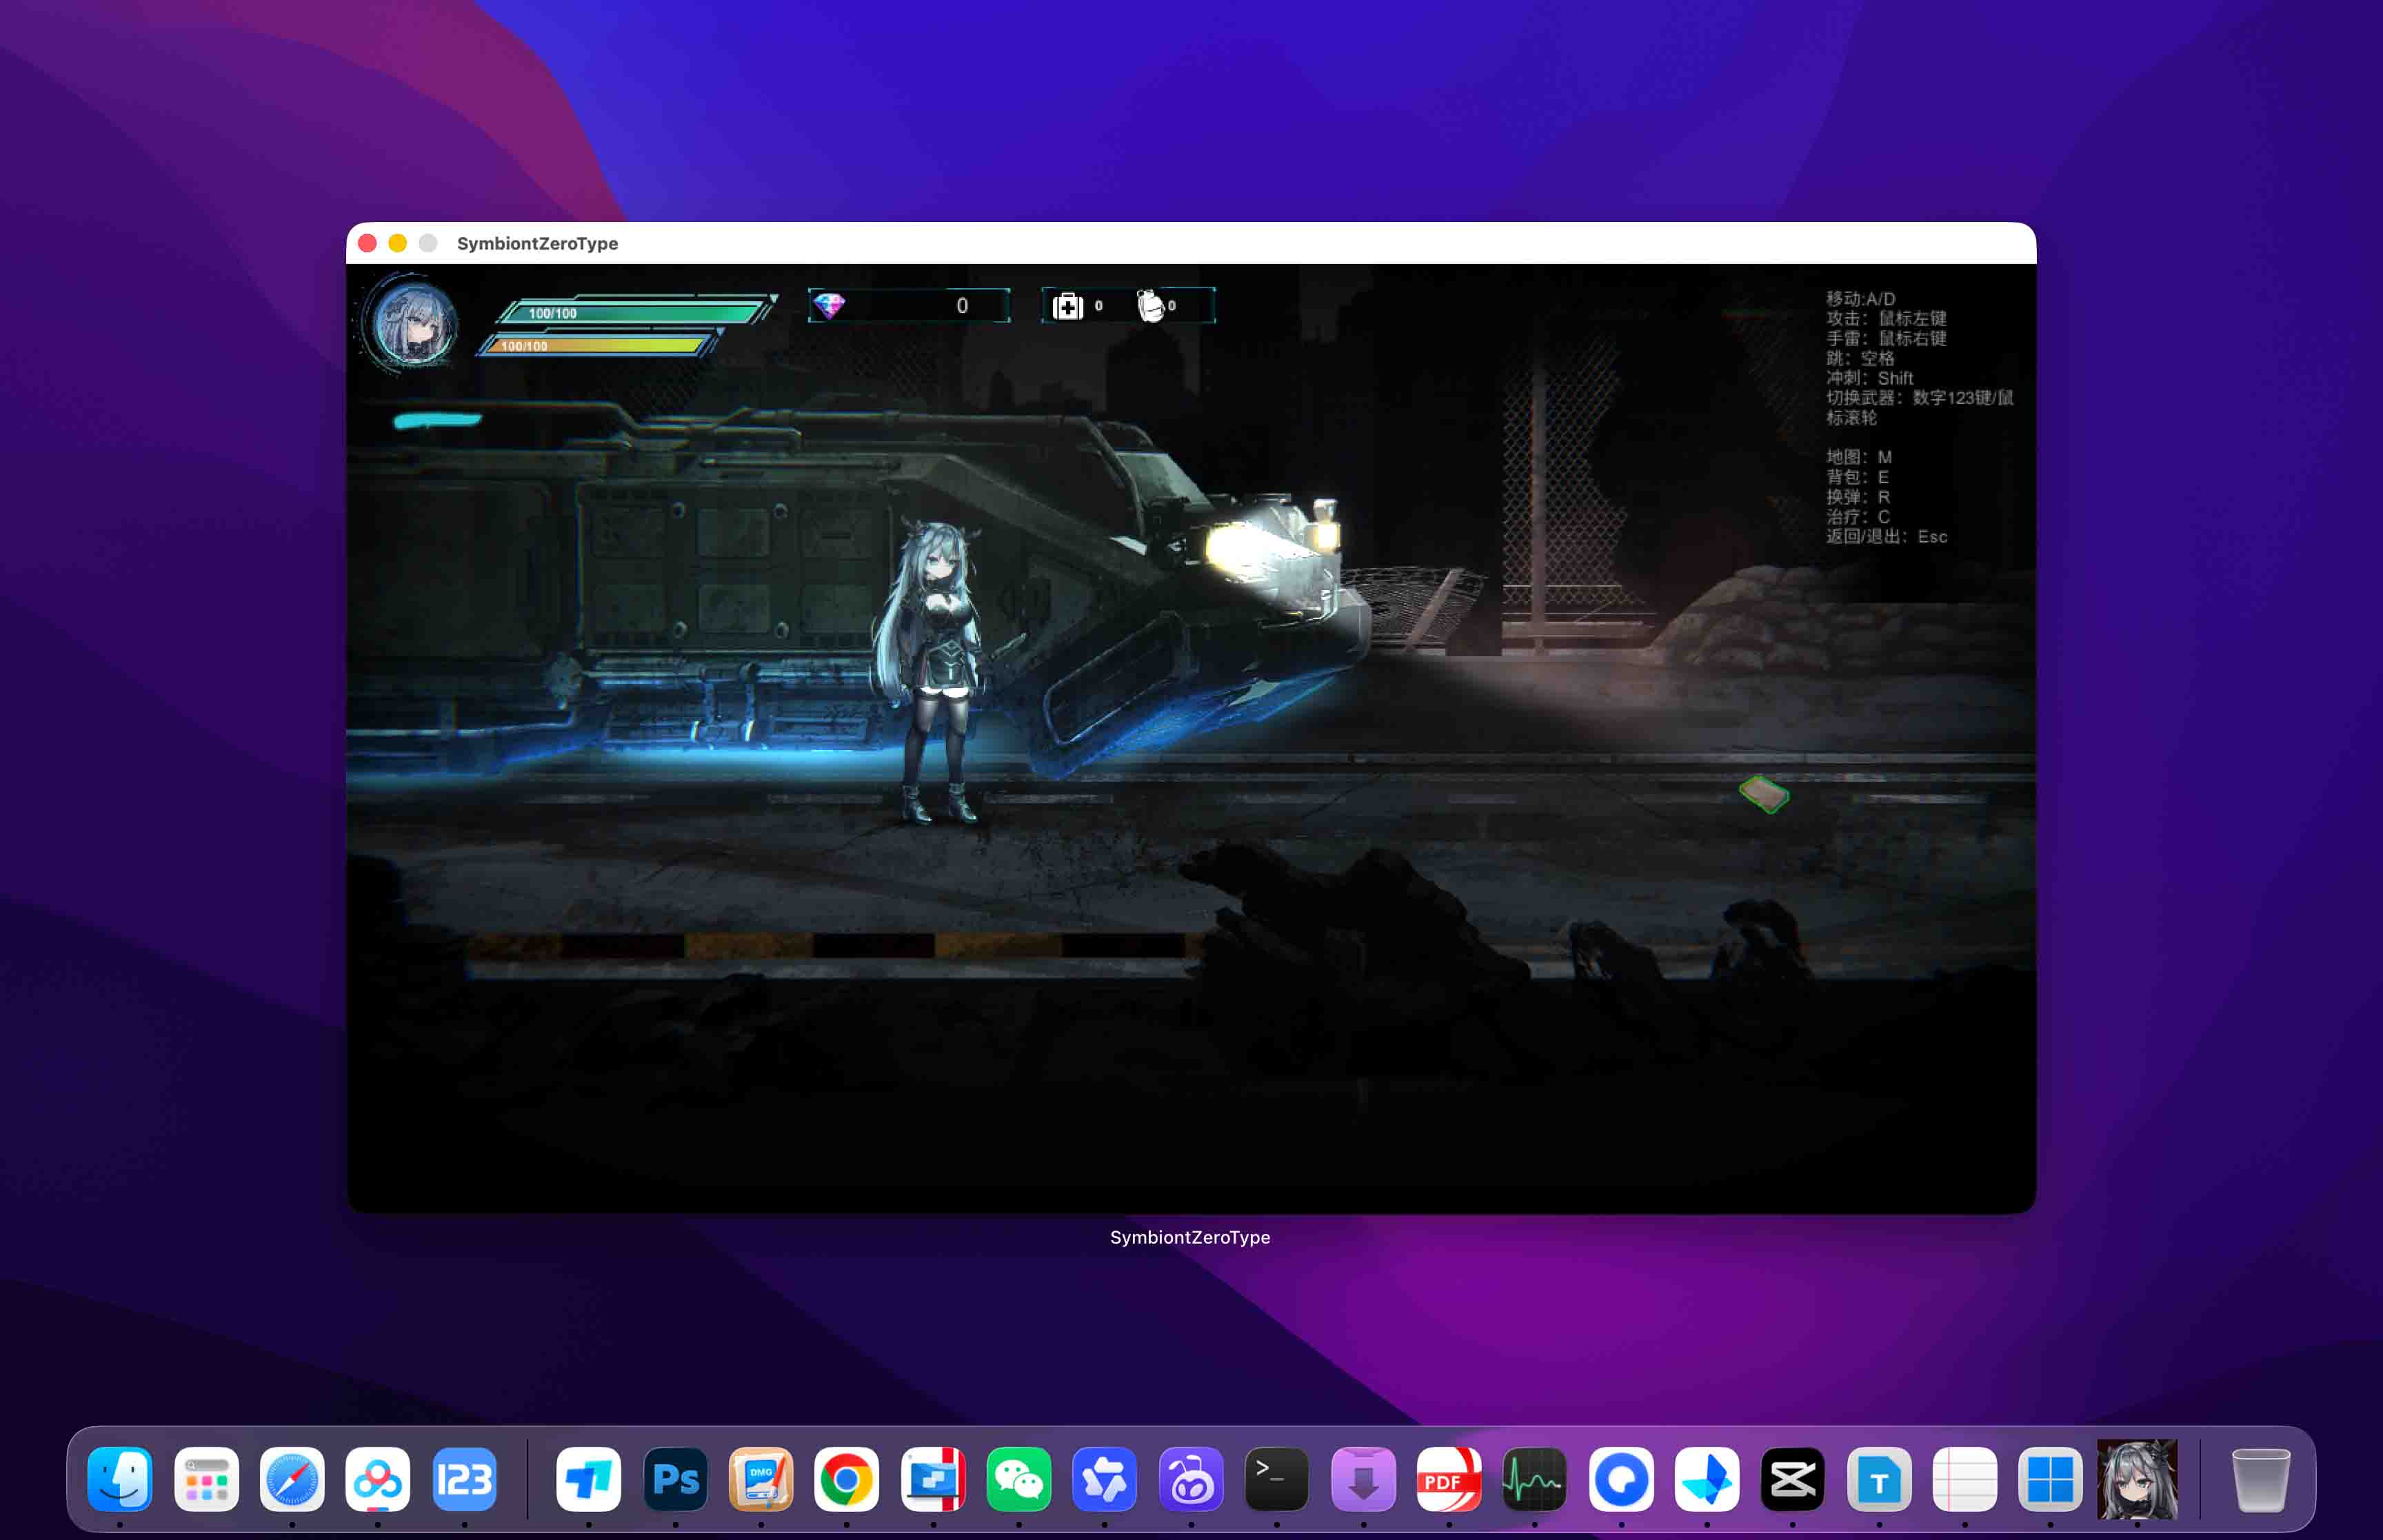Open Parallels Desktop from the Dock
The image size is (2383, 1540).
click(x=933, y=1479)
